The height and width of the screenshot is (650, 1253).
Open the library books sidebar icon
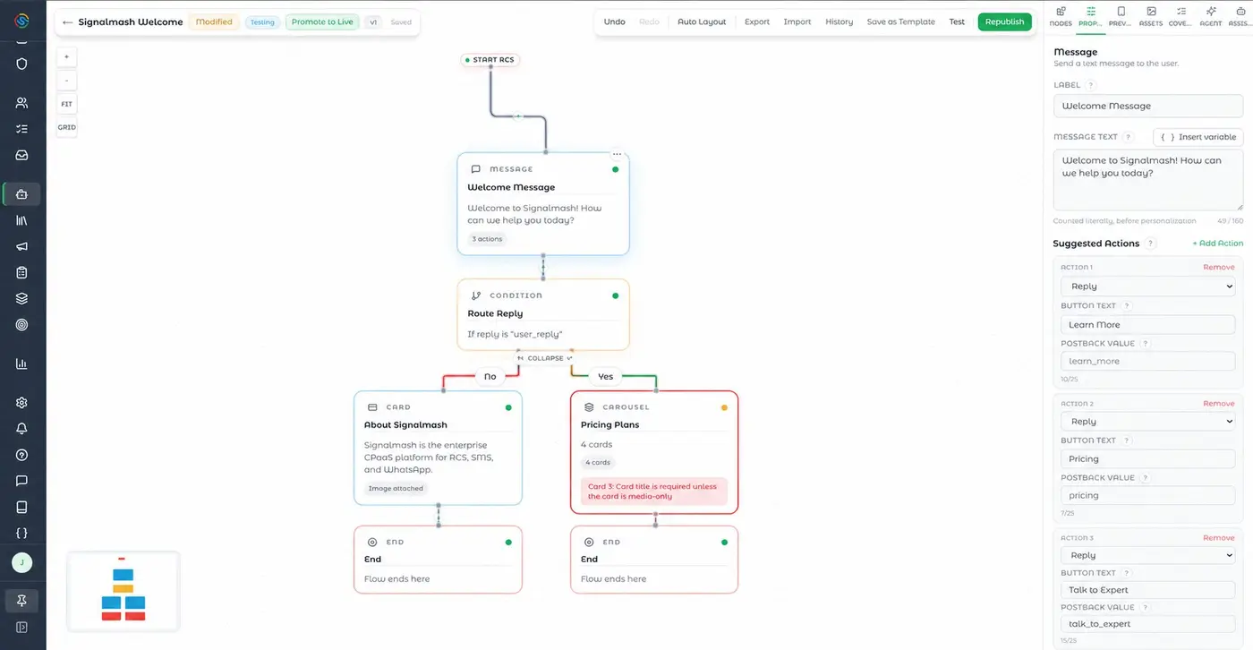22,220
